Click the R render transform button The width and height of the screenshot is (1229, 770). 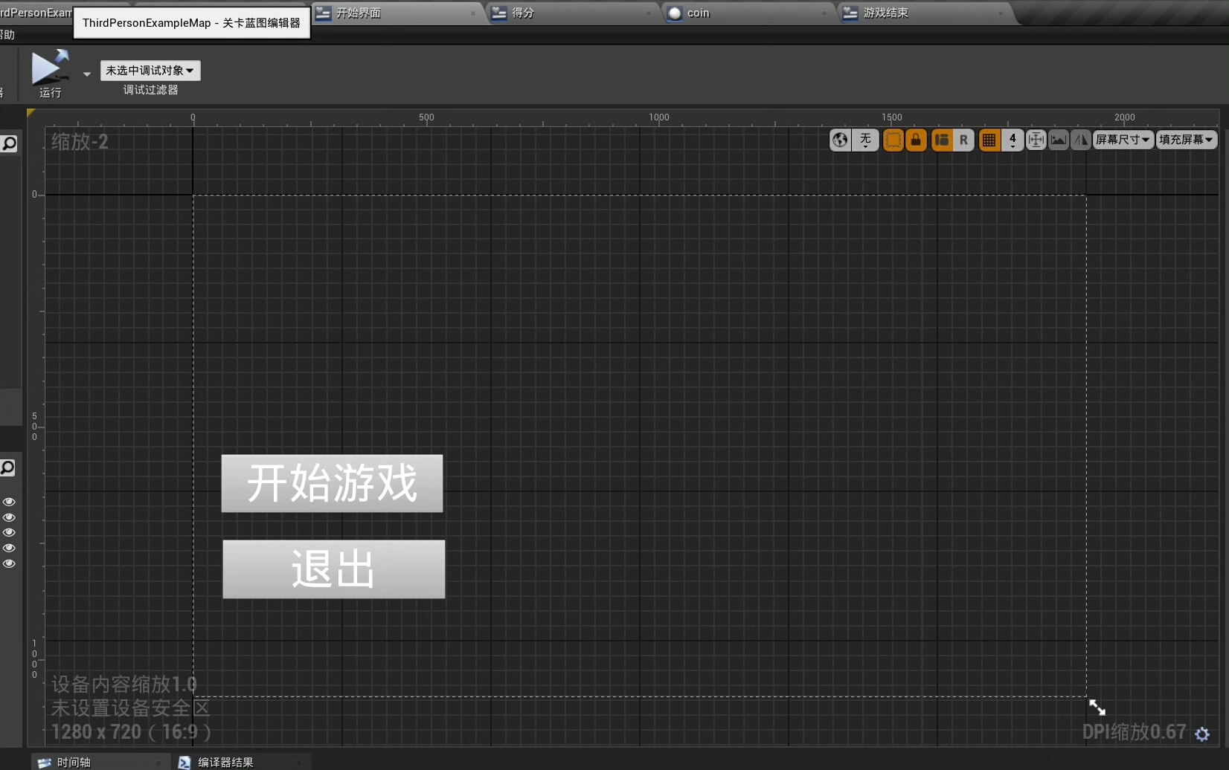click(963, 140)
